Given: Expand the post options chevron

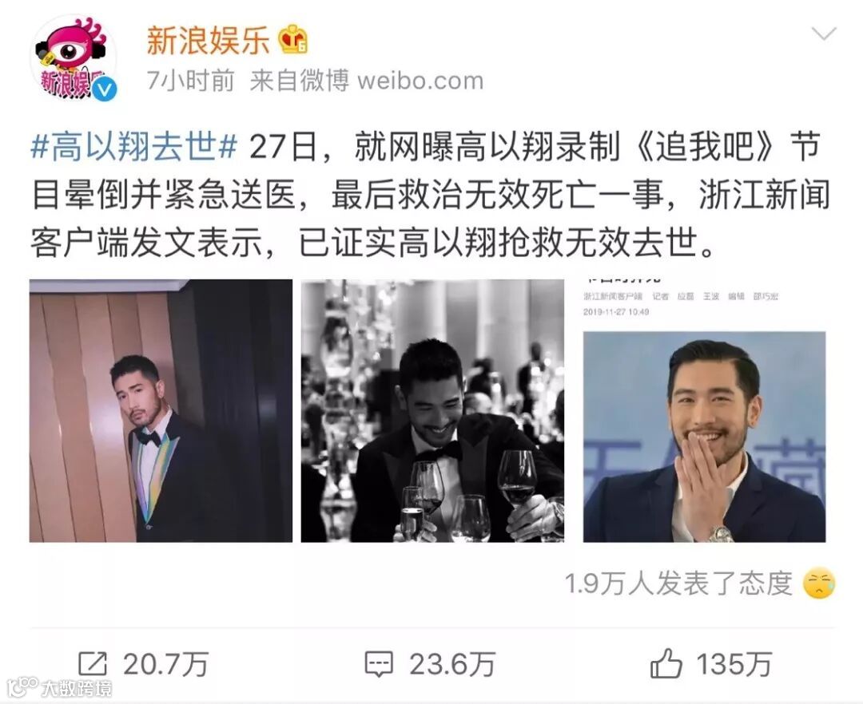Looking at the screenshot, I should point(824,34).
